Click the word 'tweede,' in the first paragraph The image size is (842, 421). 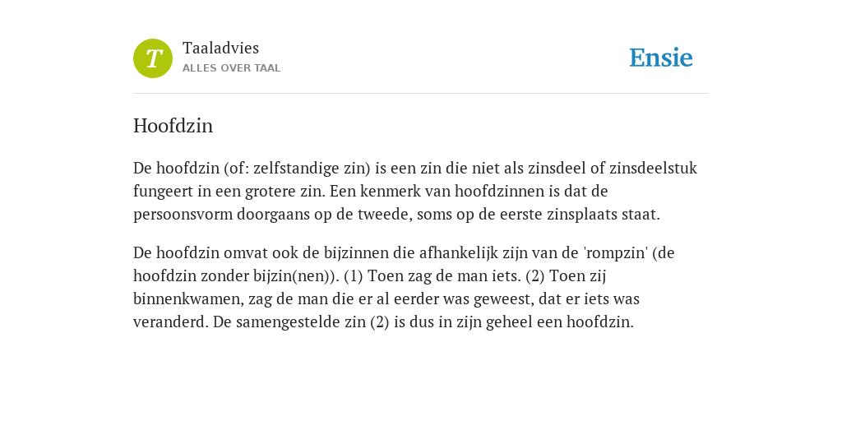tap(385, 215)
